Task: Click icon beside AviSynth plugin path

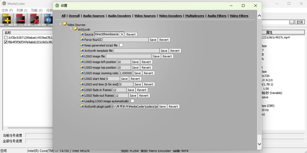Action: pos(82,106)
